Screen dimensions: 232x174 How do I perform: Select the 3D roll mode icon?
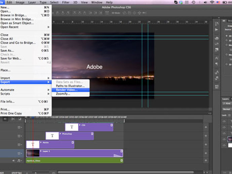[x=129, y=13]
